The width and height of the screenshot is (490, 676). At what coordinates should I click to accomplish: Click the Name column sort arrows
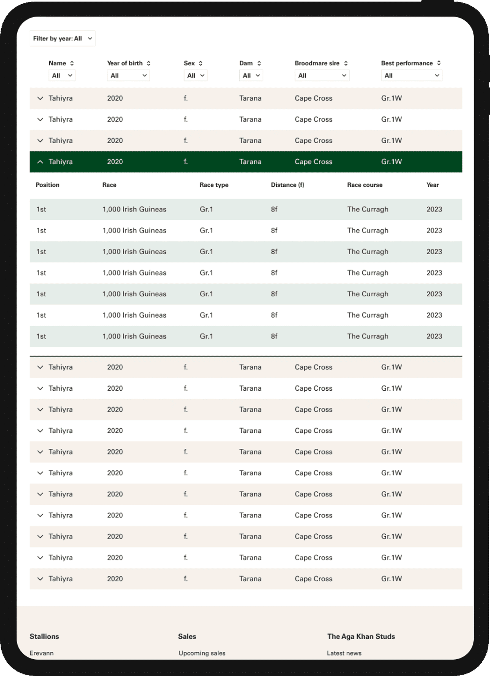pos(72,63)
